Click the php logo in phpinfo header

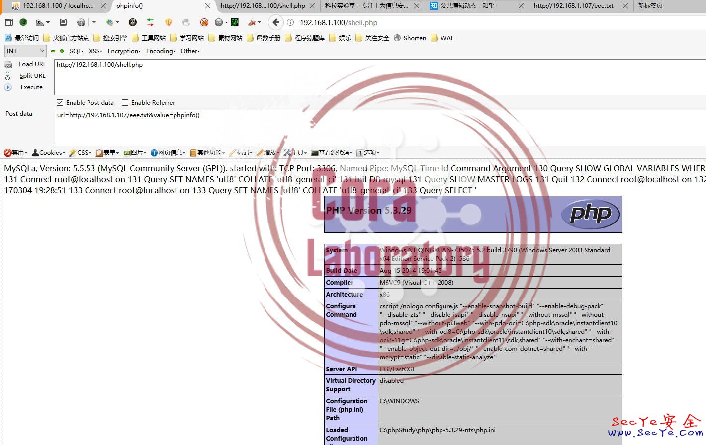tap(590, 214)
